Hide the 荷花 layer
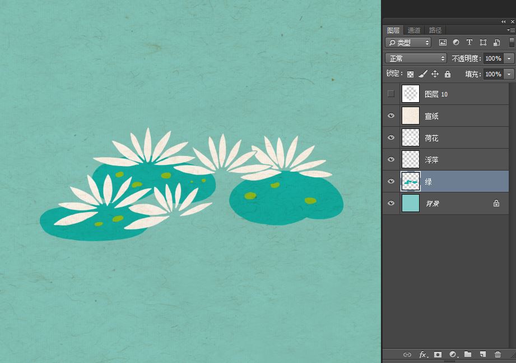This screenshot has width=516, height=363. click(x=391, y=137)
